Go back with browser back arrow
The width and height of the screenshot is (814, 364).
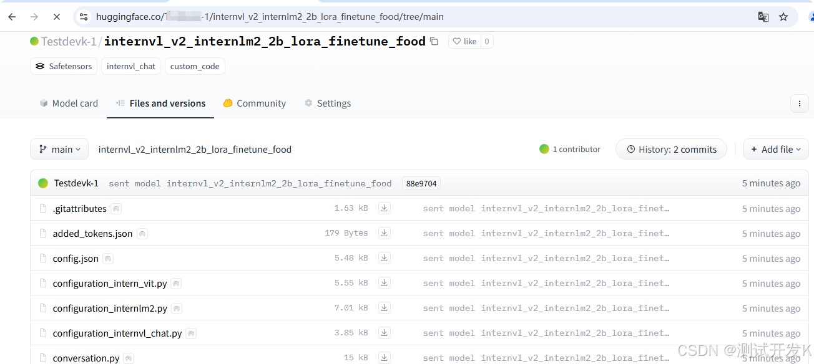click(x=12, y=17)
